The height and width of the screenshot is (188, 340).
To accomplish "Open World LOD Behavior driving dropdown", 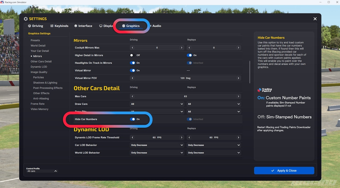I will (x=157, y=153).
